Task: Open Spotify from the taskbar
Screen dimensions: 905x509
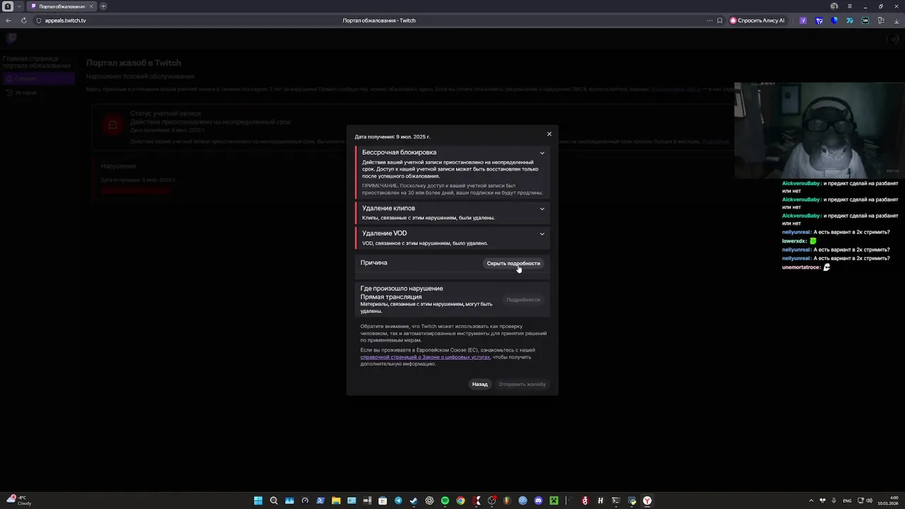Action: (x=445, y=501)
